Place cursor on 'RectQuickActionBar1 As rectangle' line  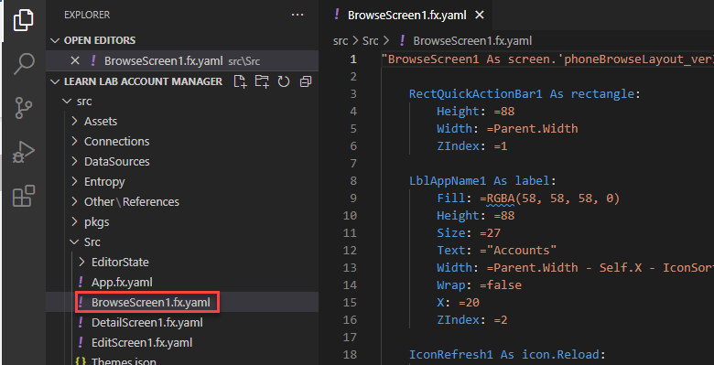[x=525, y=93]
